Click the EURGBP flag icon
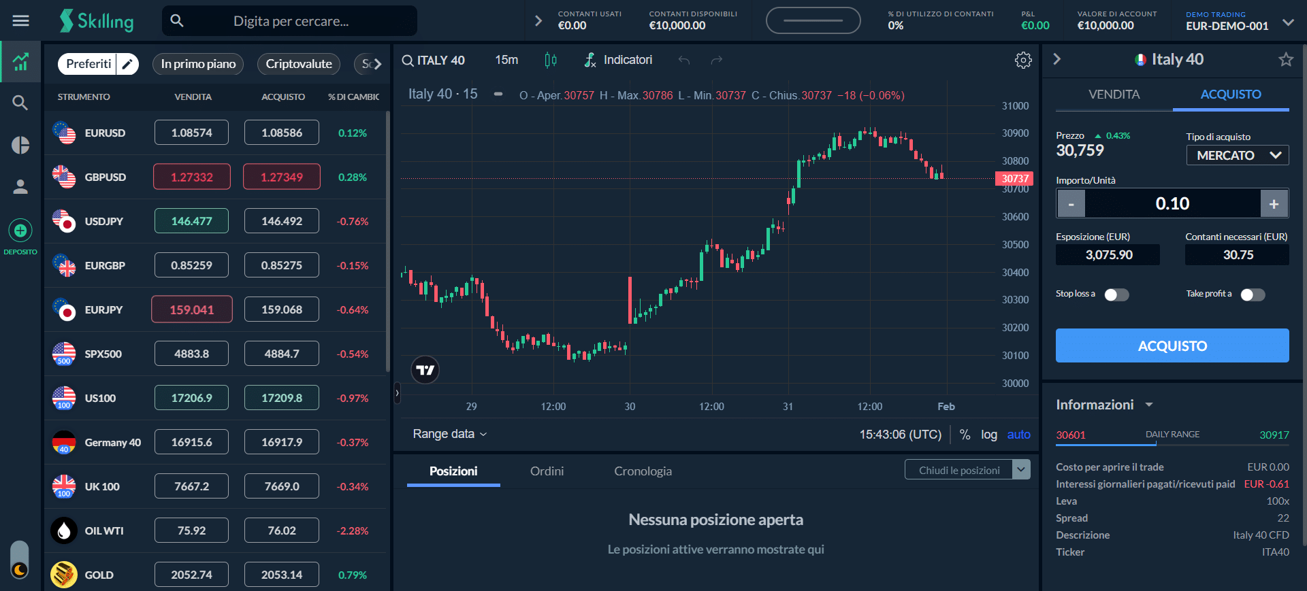This screenshot has width=1307, height=591. (64, 265)
